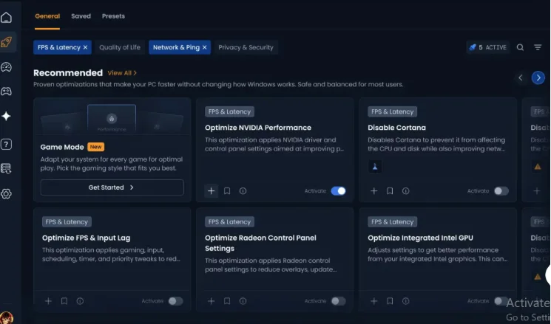Switch to the Saved tab
Screen dimensions: 551x324
tap(81, 16)
